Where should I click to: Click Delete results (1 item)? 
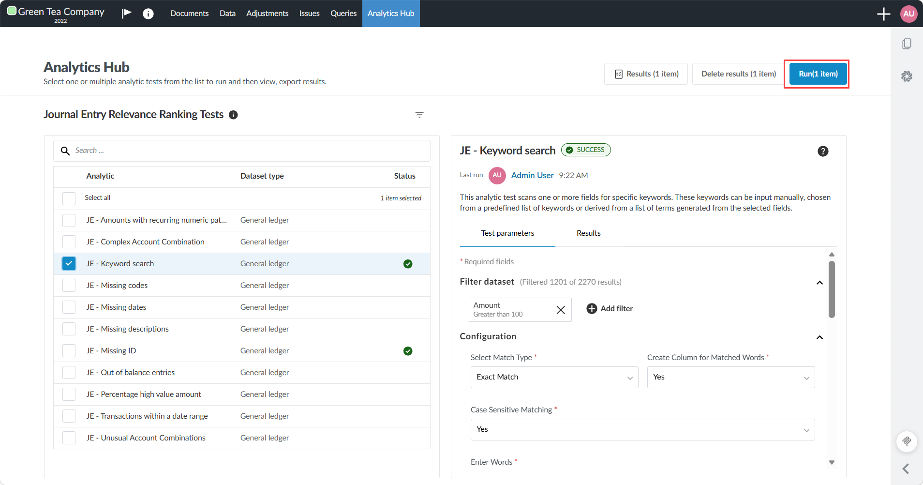(x=739, y=74)
